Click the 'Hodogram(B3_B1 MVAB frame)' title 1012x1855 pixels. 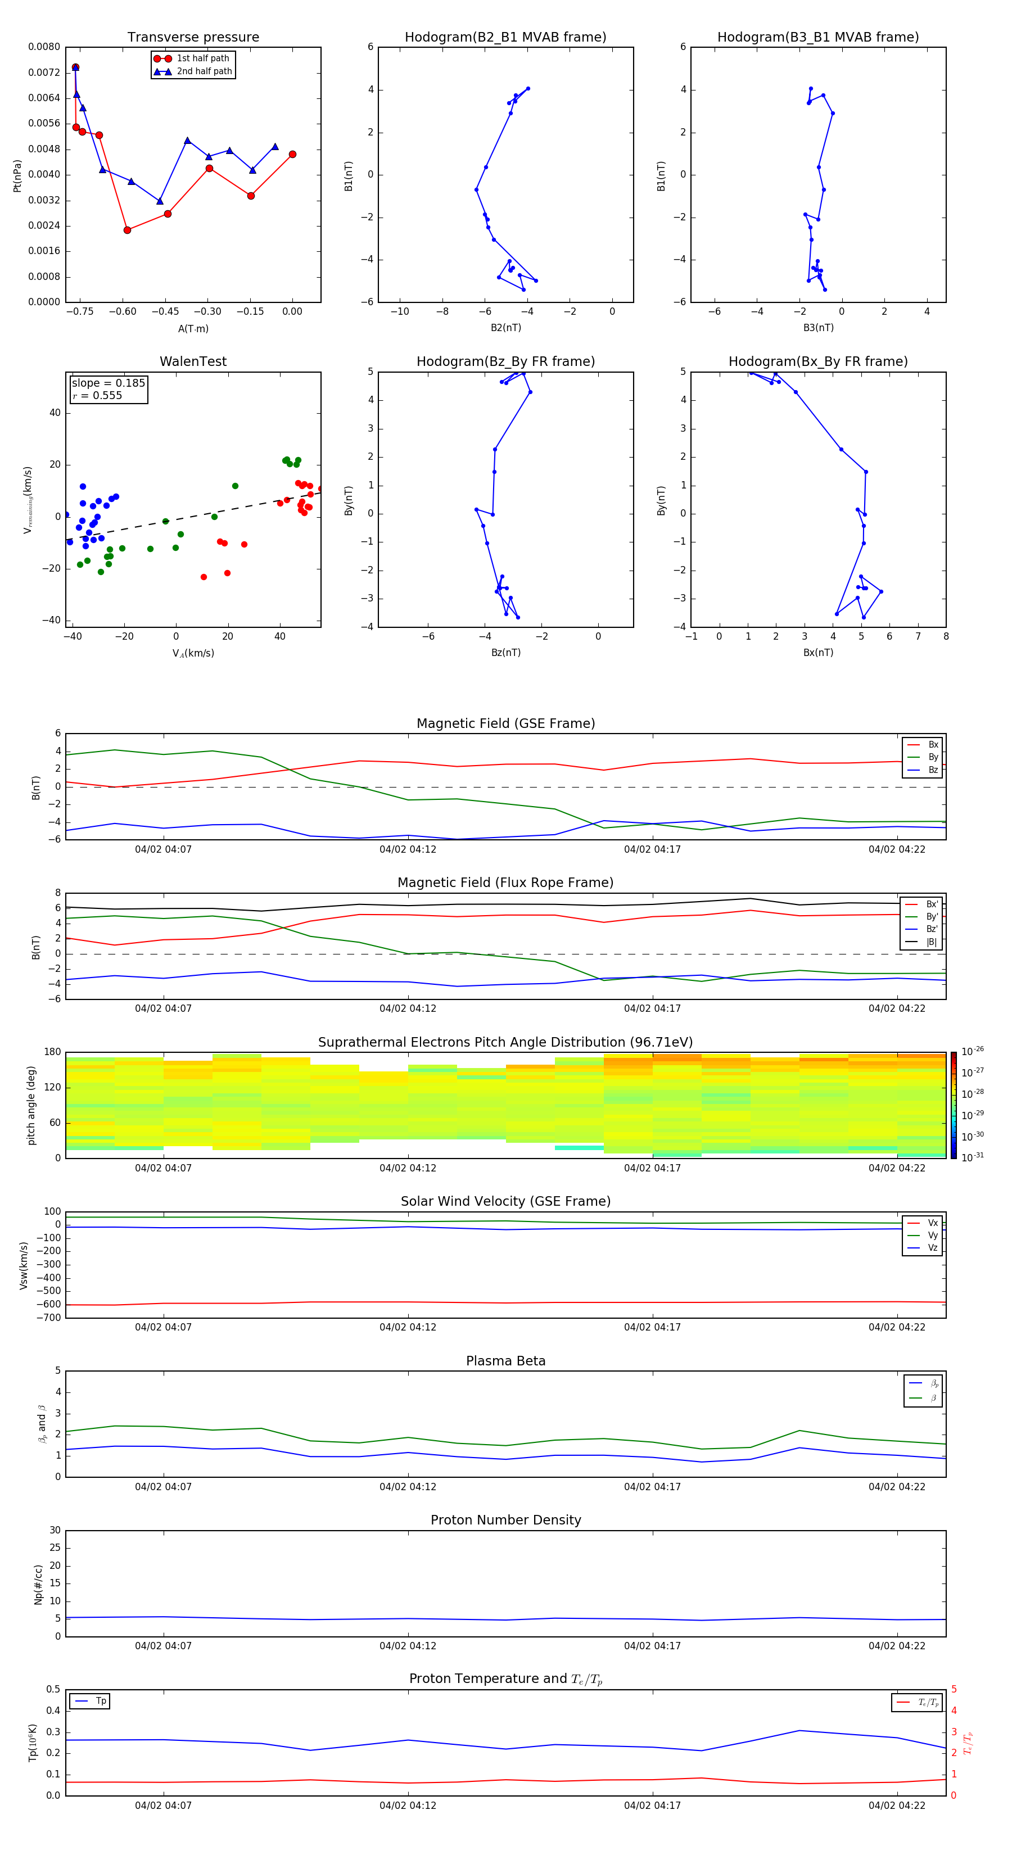pyautogui.click(x=818, y=38)
